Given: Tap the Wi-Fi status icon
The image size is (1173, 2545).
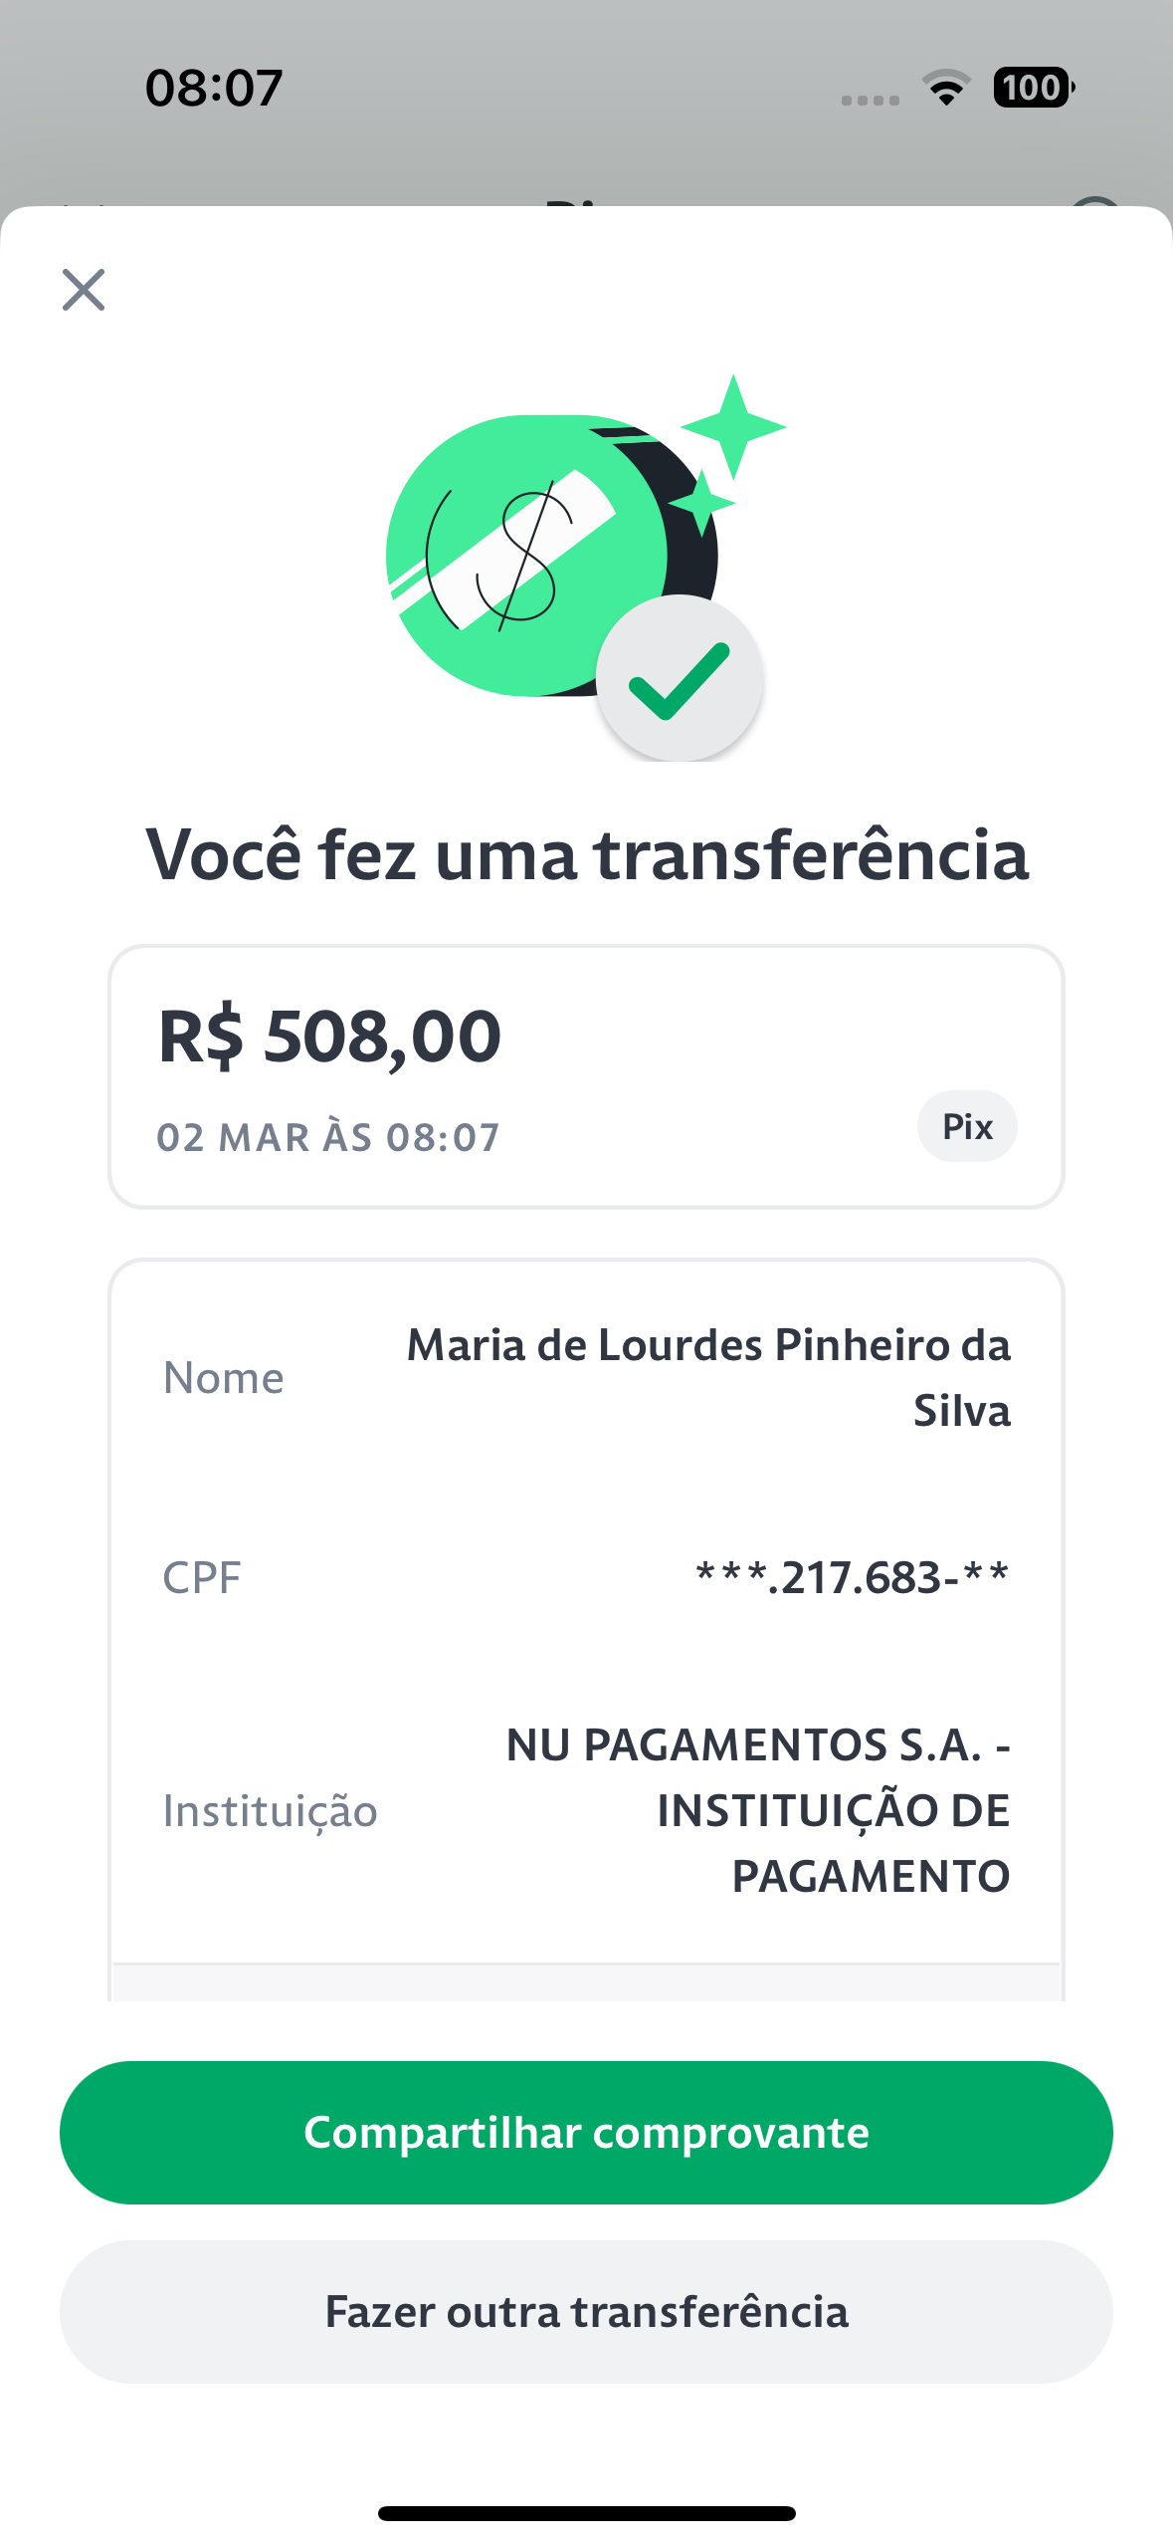Looking at the screenshot, I should coord(947,88).
